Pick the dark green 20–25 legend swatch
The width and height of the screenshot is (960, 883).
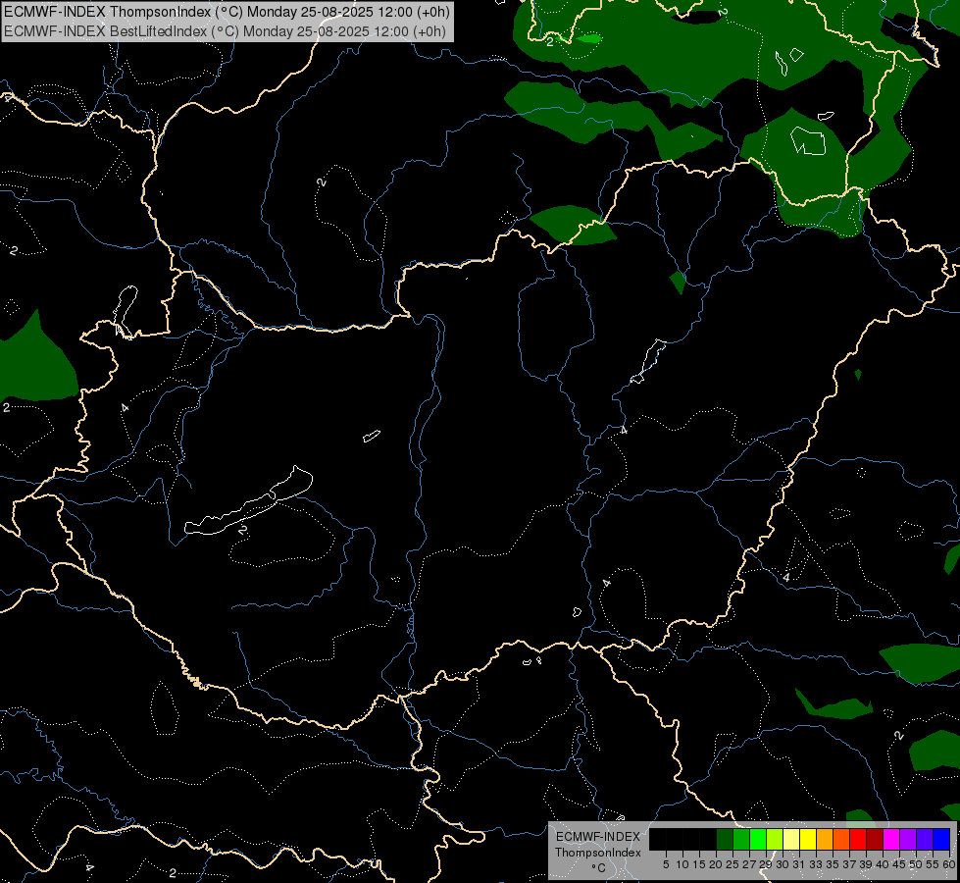(x=725, y=839)
